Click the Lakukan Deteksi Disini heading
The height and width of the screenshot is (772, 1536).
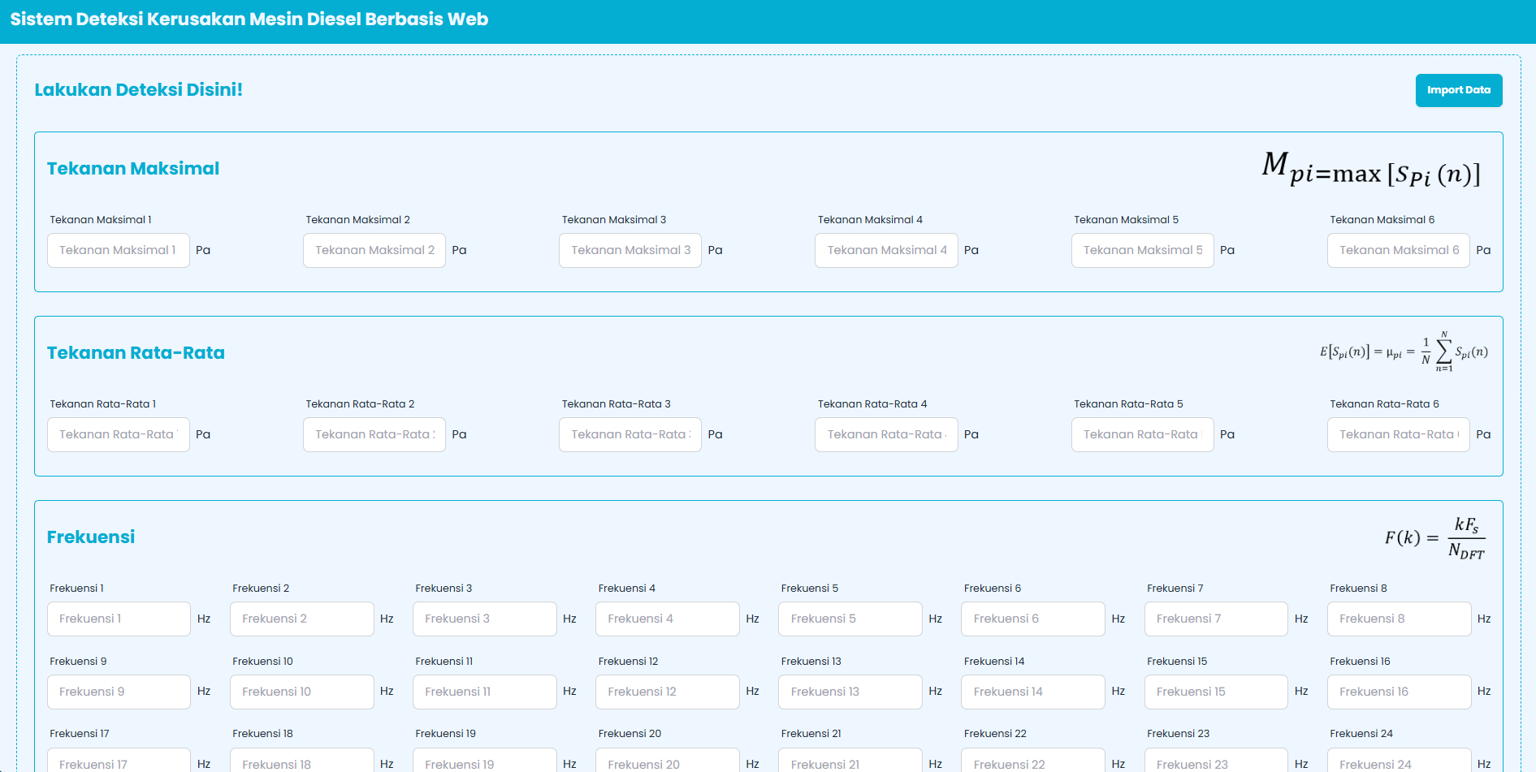(x=138, y=90)
